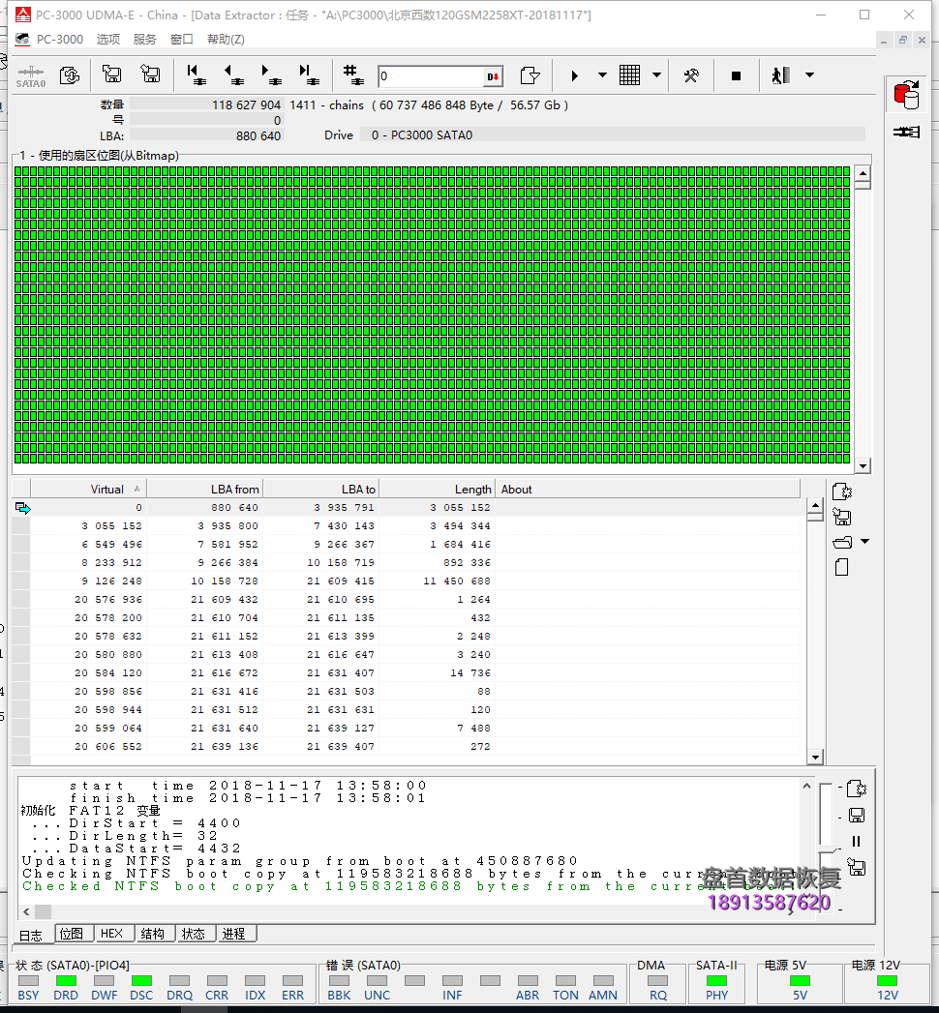The image size is (939, 1013).
Task: Click the refresh task icon beside SATA0
Action: 69,75
